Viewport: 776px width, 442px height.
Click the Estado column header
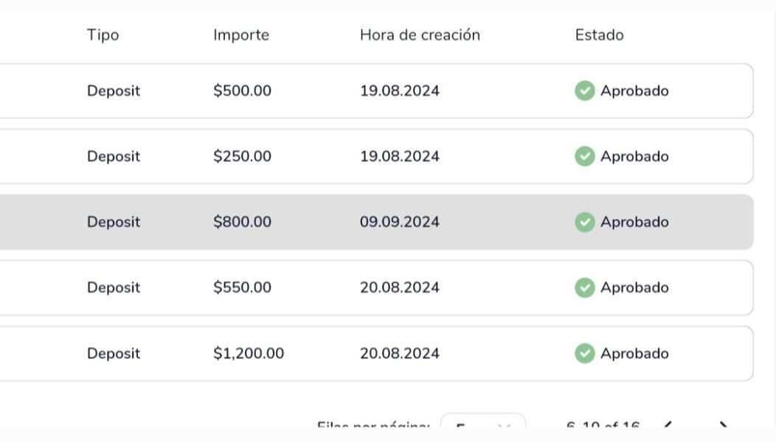pyautogui.click(x=599, y=35)
